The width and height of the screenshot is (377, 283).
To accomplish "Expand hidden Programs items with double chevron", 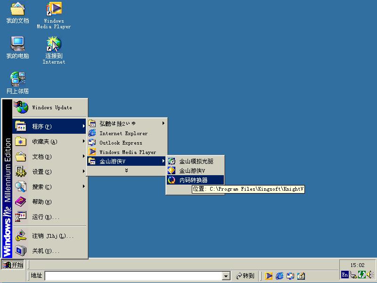I will (126, 170).
